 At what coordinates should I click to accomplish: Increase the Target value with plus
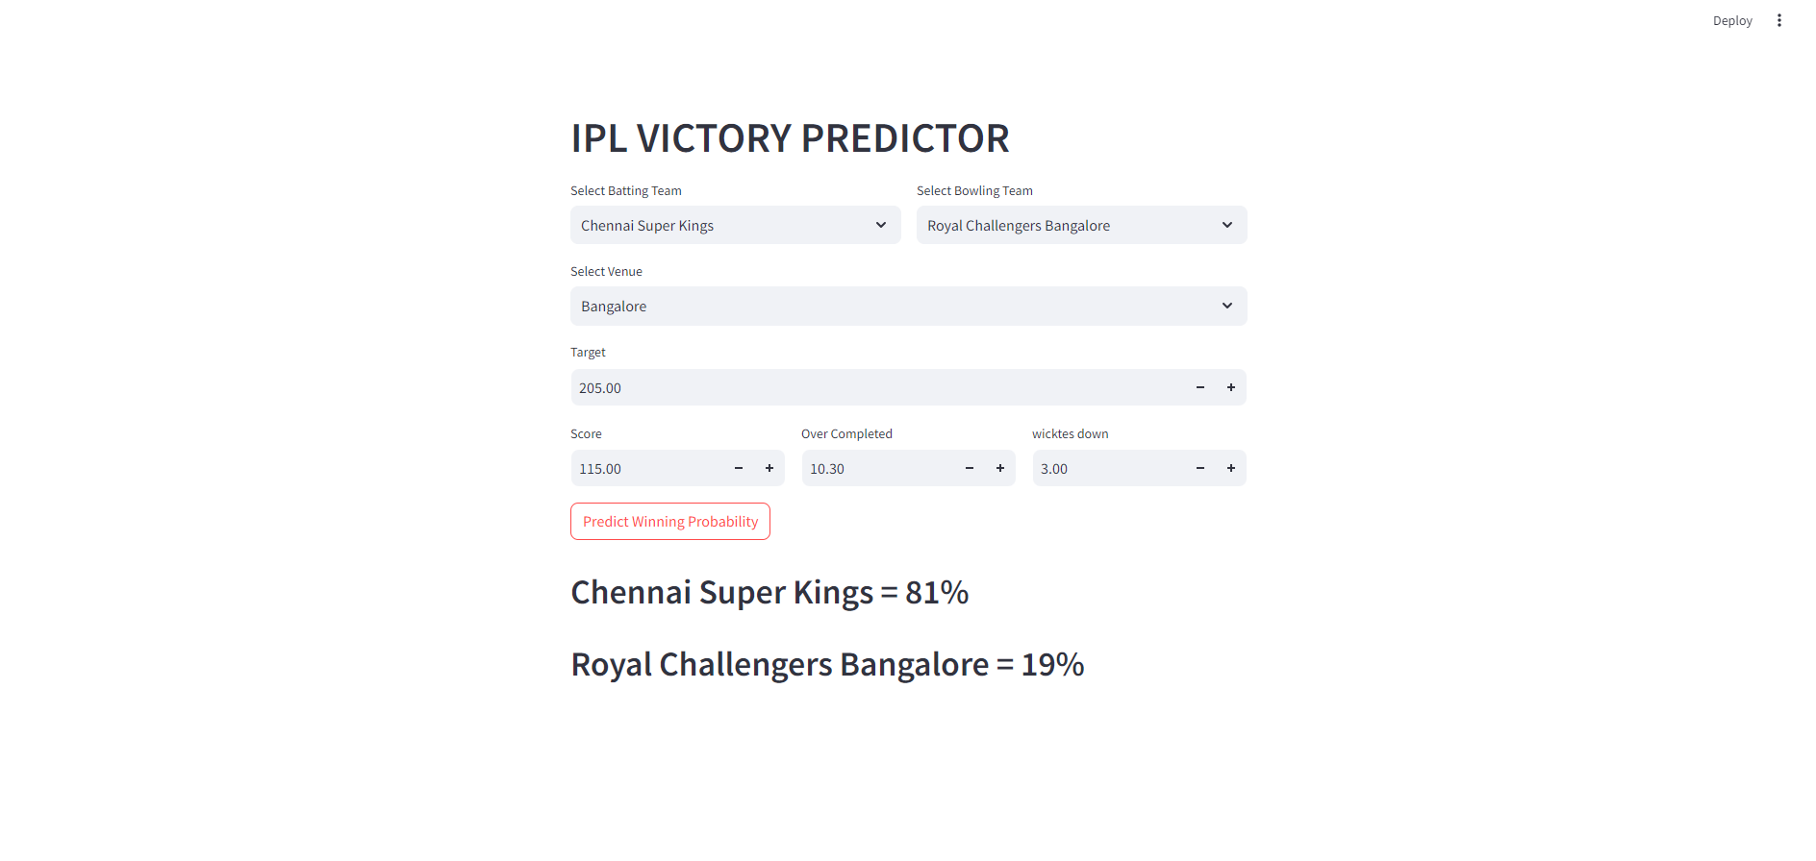[1230, 387]
